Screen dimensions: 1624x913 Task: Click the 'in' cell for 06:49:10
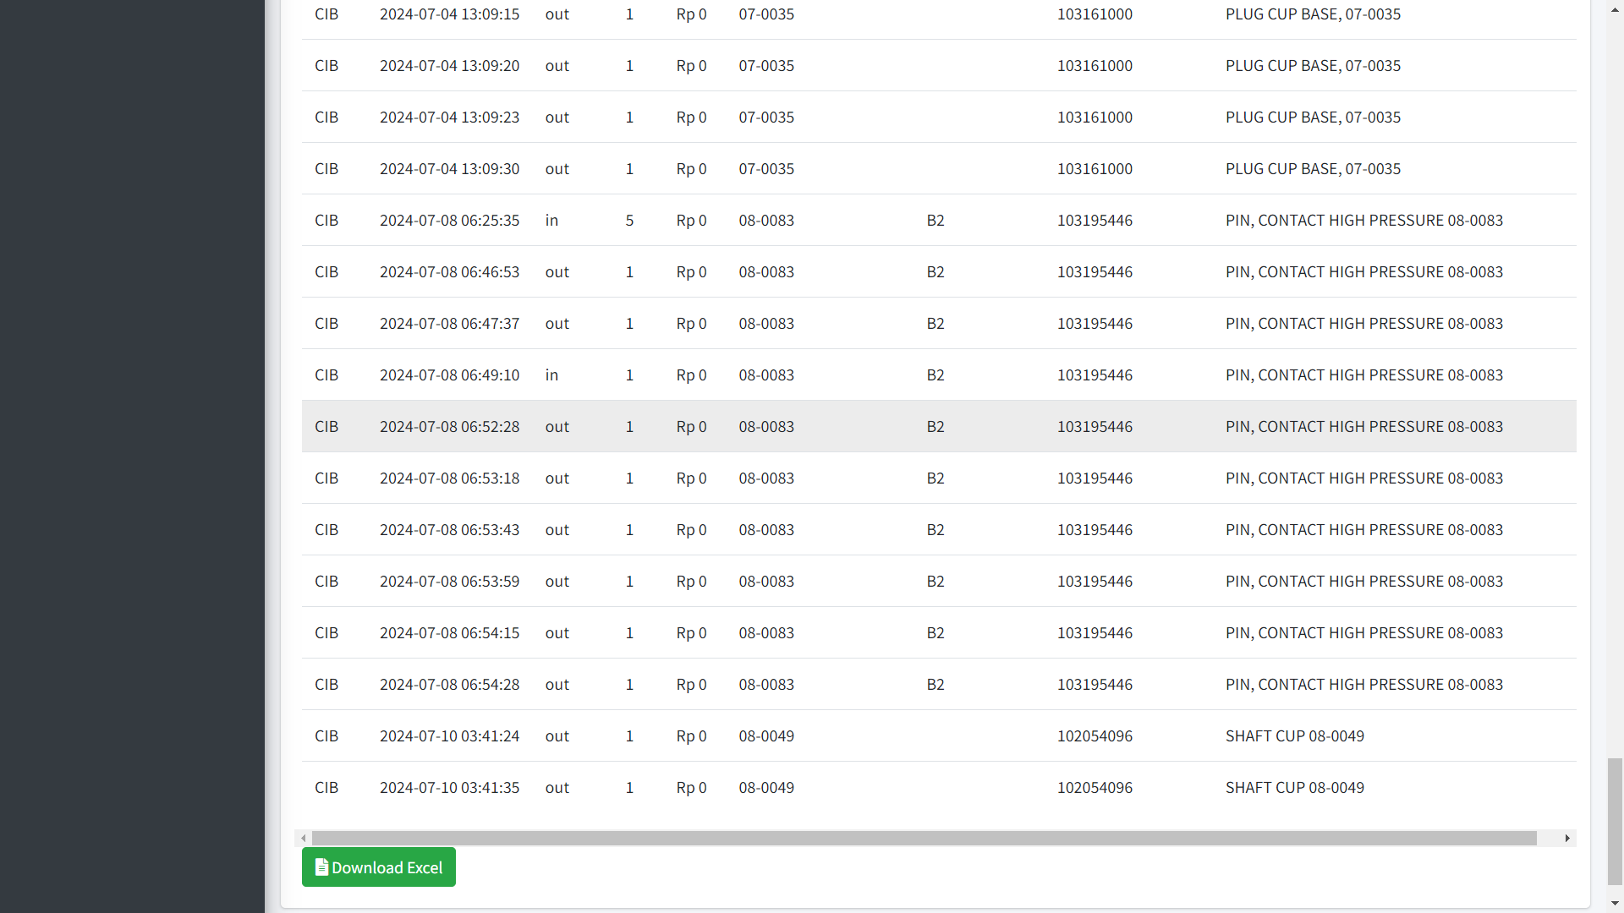551,375
